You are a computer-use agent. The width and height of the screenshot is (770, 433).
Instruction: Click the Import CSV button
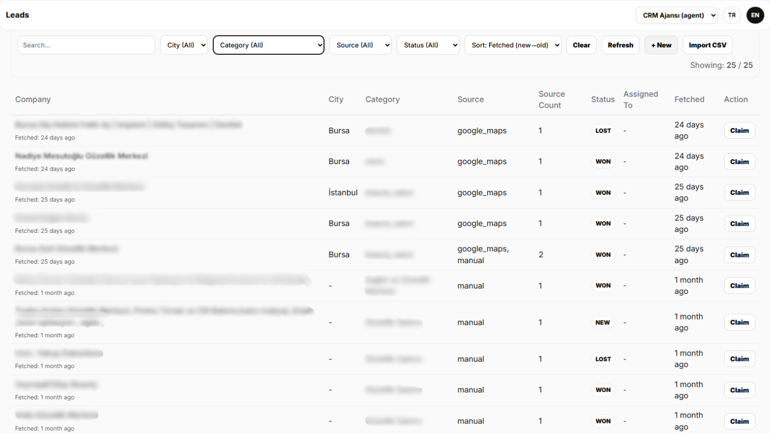point(707,45)
